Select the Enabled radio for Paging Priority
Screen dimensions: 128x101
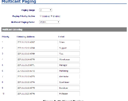51,16
